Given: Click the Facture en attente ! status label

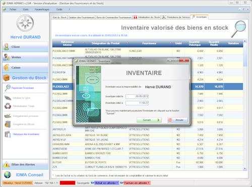Looking at the screenshot, I should [137, 183].
